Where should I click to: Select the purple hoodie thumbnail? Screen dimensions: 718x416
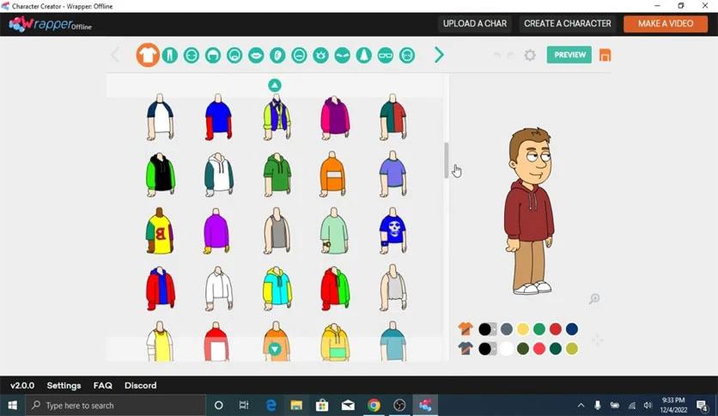216,230
